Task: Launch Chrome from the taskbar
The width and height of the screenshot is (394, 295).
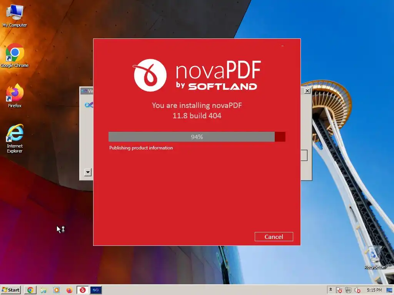Action: tap(30, 290)
